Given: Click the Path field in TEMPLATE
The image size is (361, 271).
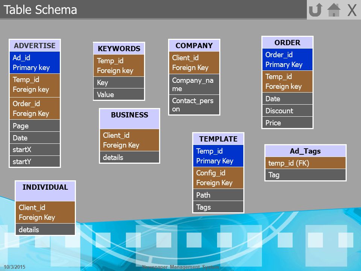Looking at the screenshot, I should tap(218, 195).
